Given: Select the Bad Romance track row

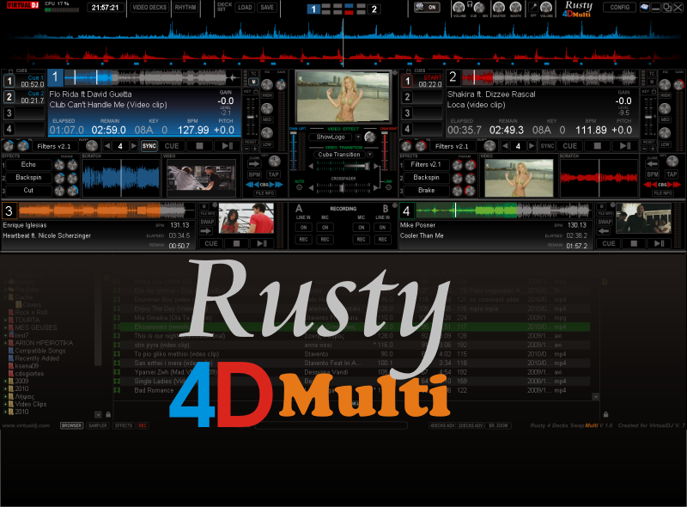Looking at the screenshot, I should pos(350,390).
